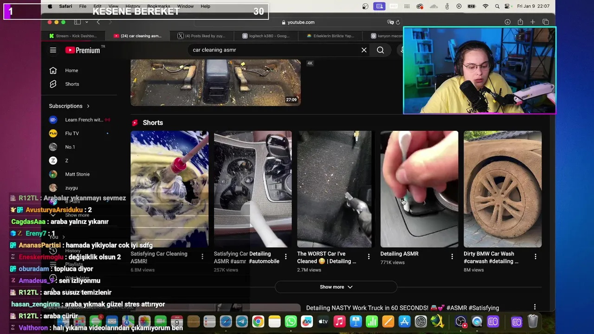Viewport: 594px width, 334px height.
Task: Reload the page in Safari
Action: coord(398,22)
